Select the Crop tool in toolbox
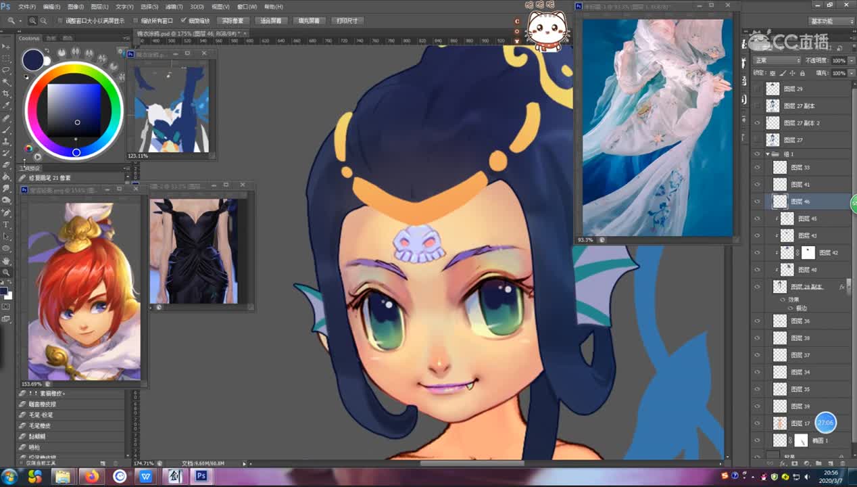The width and height of the screenshot is (857, 487). click(6, 94)
